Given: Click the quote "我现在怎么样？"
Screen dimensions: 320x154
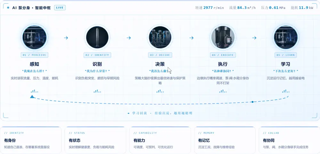Looking at the screenshot, I should click(x=35, y=71).
